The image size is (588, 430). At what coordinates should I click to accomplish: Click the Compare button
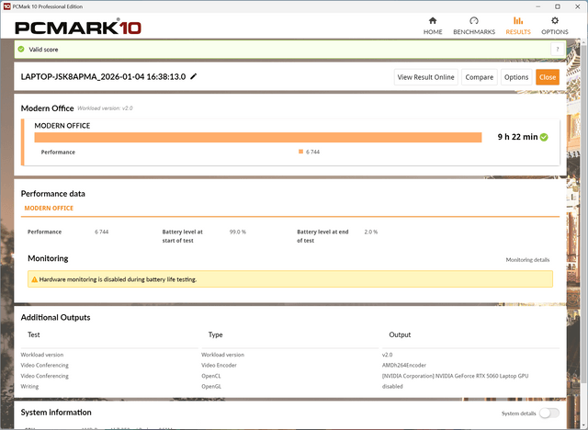(480, 77)
